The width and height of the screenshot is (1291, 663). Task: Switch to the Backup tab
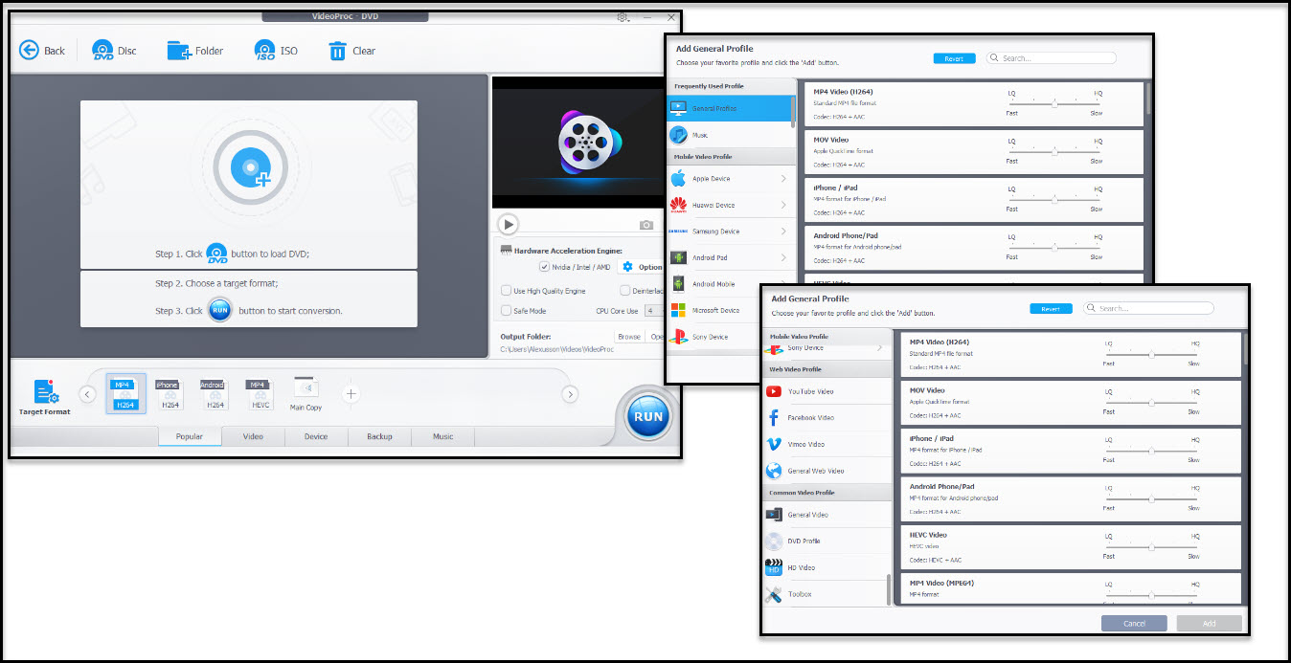379,436
